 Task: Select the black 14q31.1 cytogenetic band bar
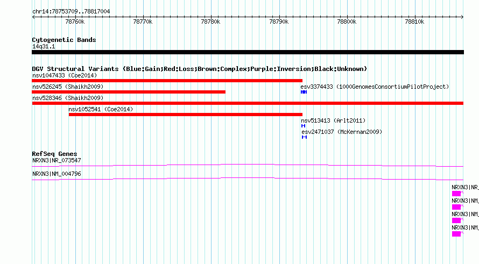coord(248,52)
